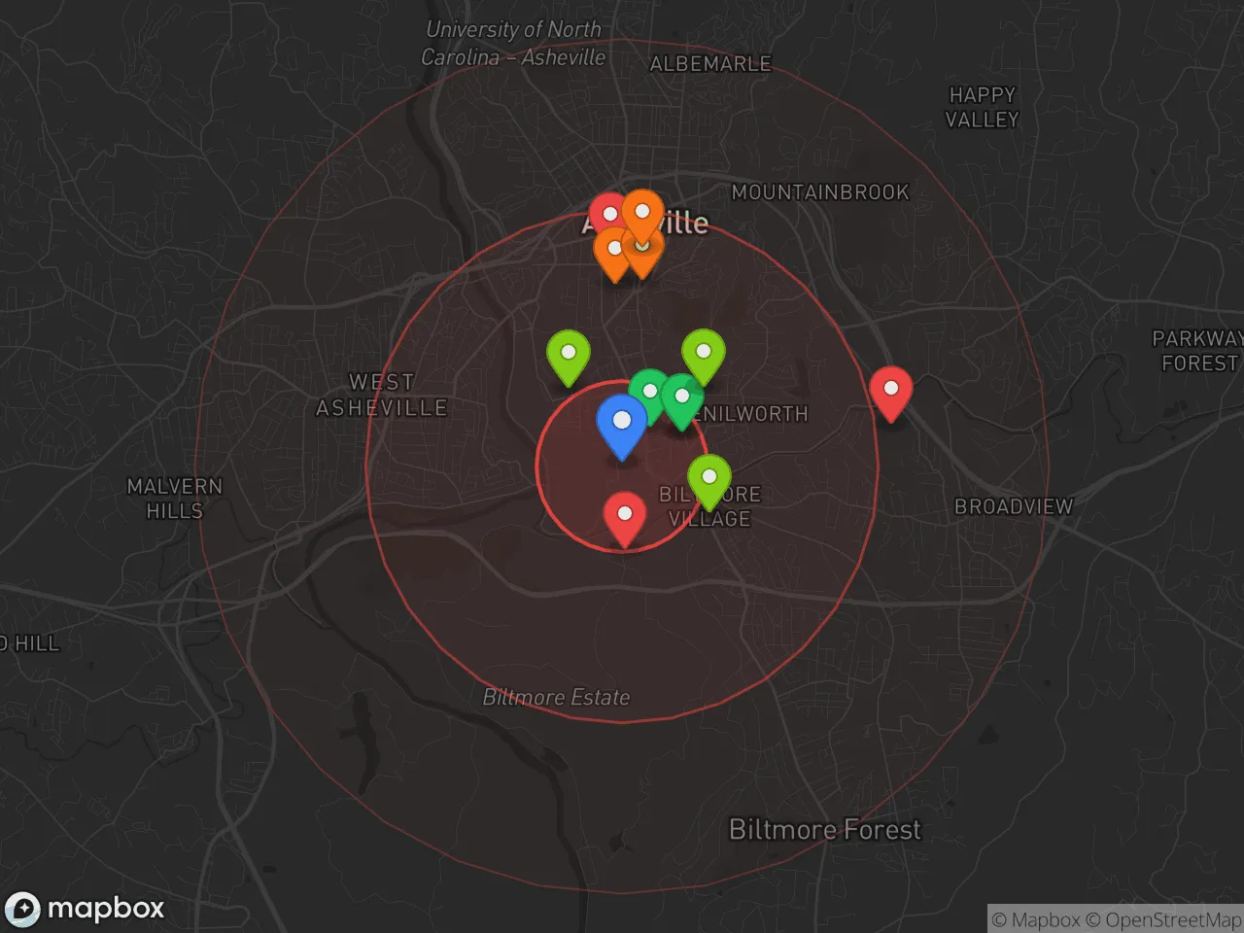Click the lime marker nearest West Asheville
Image resolution: width=1244 pixels, height=933 pixels.
click(569, 355)
